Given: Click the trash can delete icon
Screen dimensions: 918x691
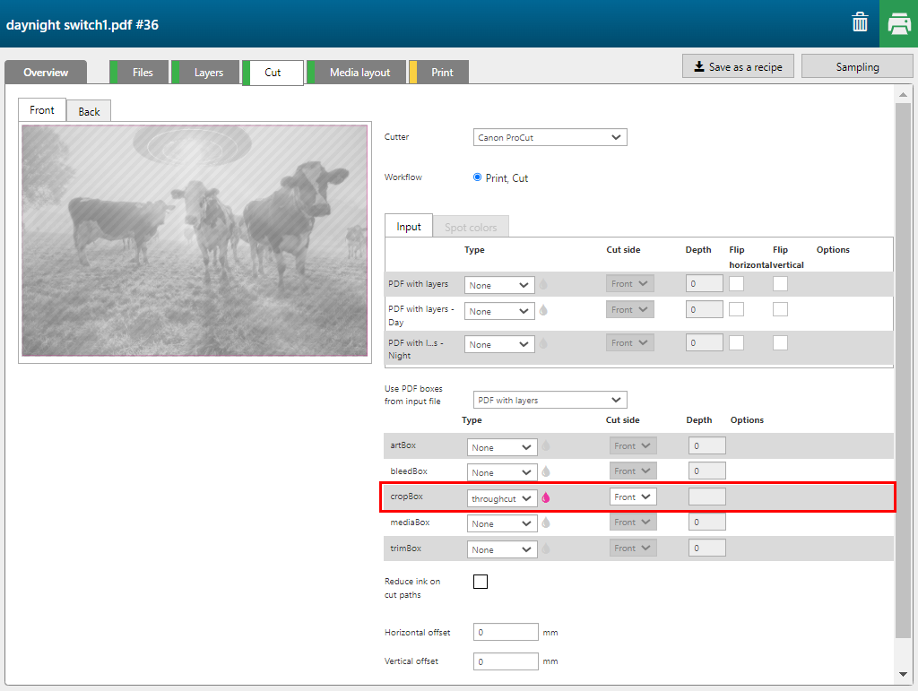Looking at the screenshot, I should [x=860, y=23].
